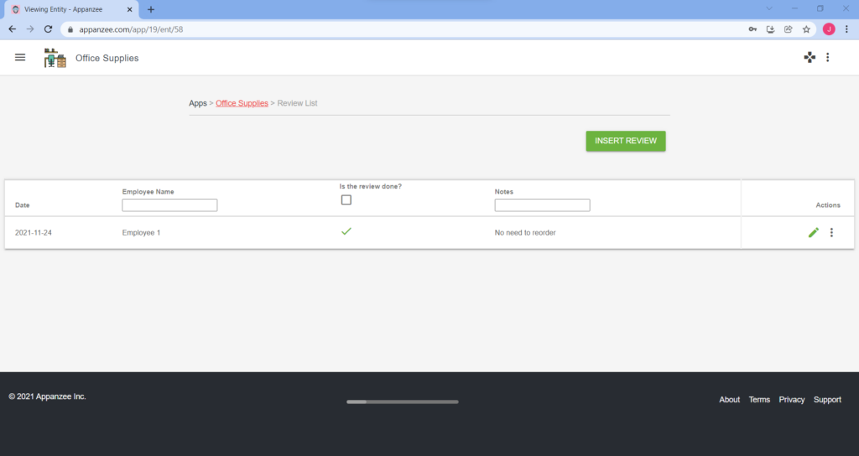859x456 pixels.
Task: Toggle the 'Is the review done?' filter checkbox
Action: 346,199
